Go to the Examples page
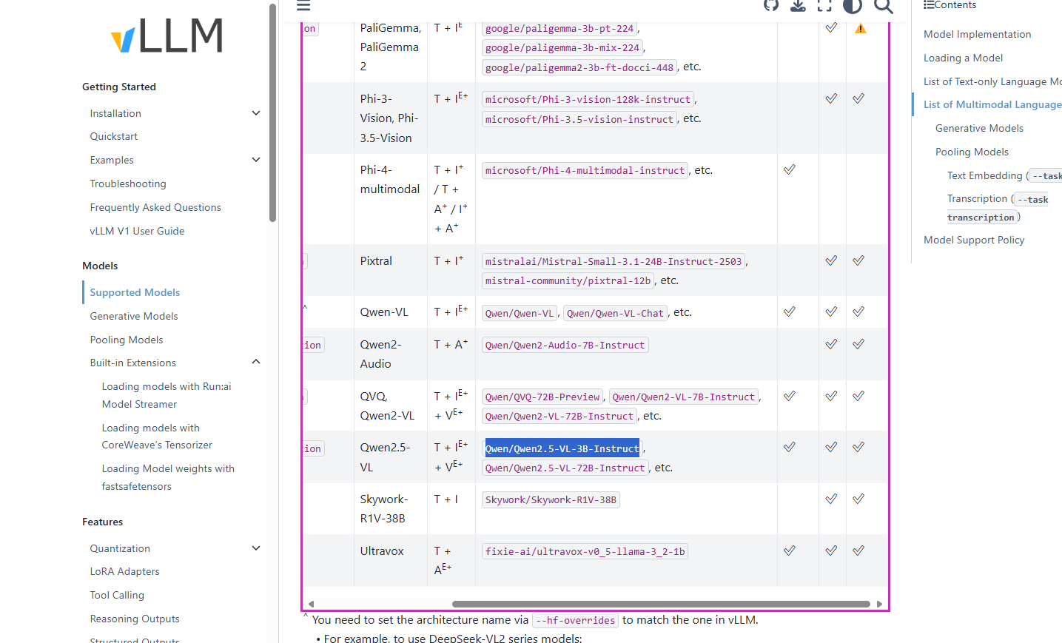 coord(112,161)
